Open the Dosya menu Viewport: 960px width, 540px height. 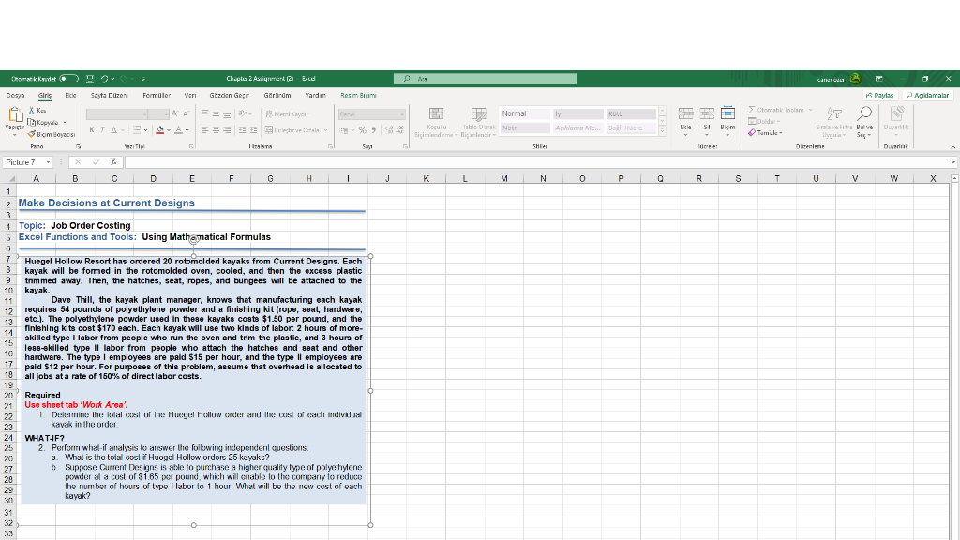15,95
